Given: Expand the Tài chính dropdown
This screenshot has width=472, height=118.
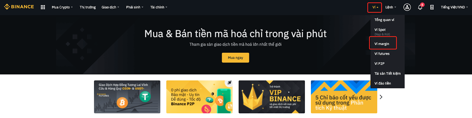Looking at the screenshot, I should pos(159,7).
